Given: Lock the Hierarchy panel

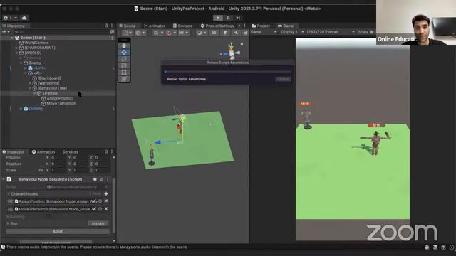Looking at the screenshot, I should pyautogui.click(x=106, y=26).
